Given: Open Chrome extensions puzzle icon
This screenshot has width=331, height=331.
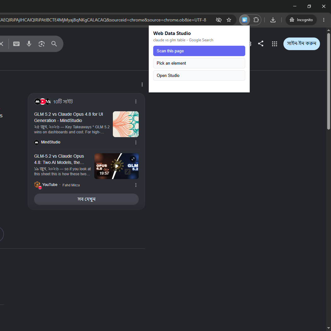Looking at the screenshot, I should click(x=256, y=20).
